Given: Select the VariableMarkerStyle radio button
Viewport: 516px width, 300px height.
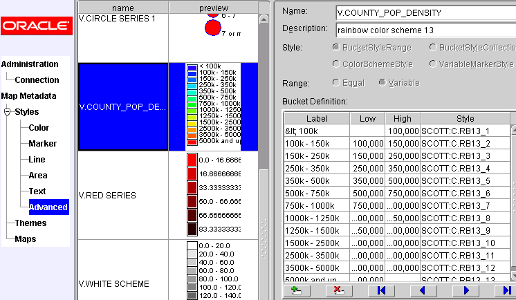Looking at the screenshot, I should pyautogui.click(x=433, y=64).
